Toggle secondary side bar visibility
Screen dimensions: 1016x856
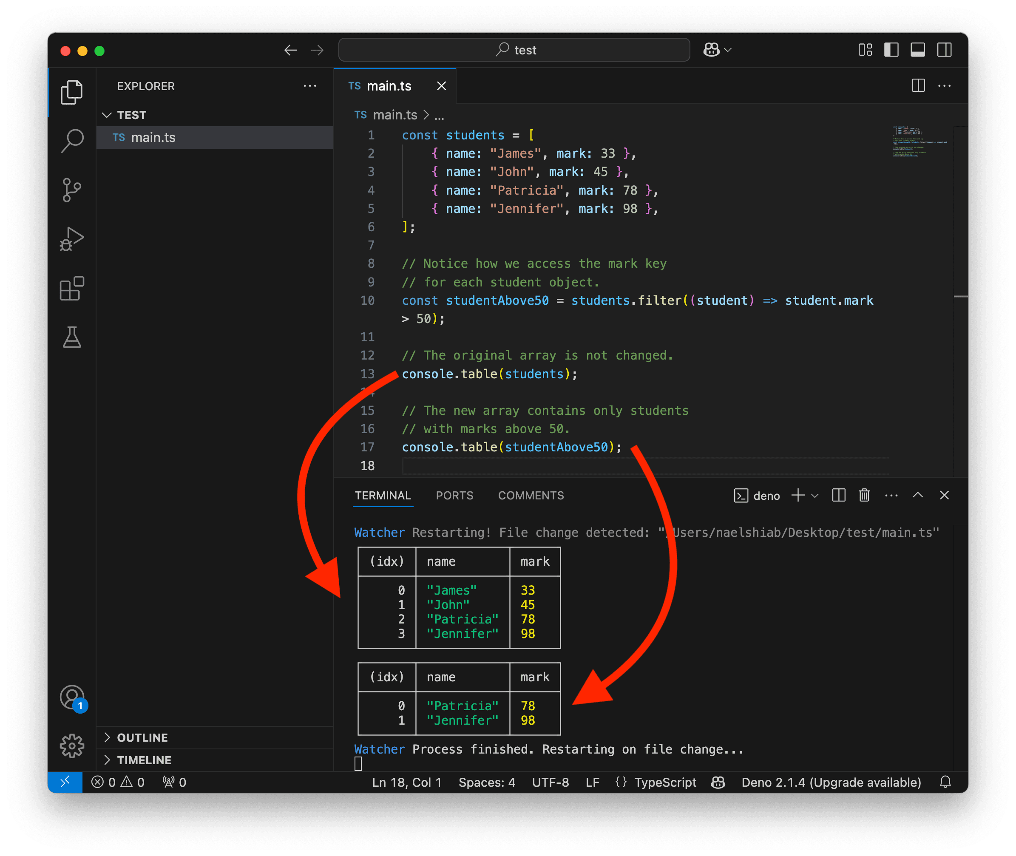(x=944, y=49)
